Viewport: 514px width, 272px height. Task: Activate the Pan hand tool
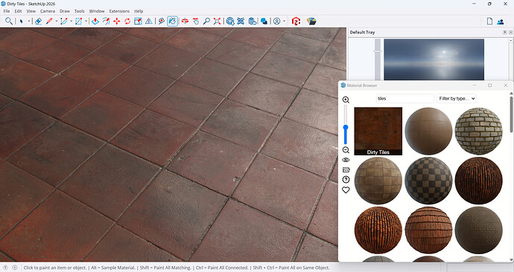point(196,22)
